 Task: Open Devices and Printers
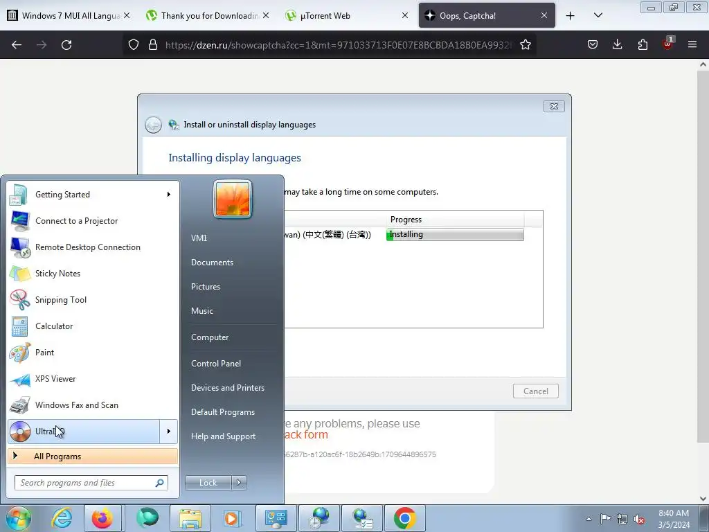click(x=228, y=388)
